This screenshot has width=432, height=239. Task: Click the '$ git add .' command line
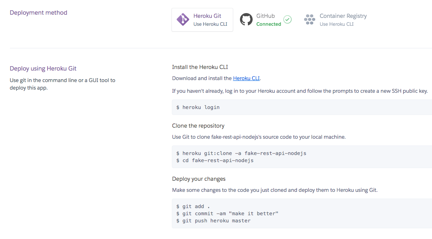[193, 206]
